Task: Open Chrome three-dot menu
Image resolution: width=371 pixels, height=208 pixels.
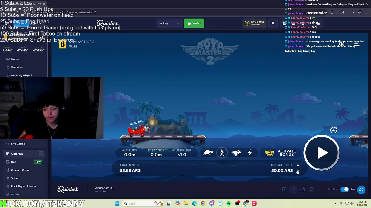Action: click(366, 12)
